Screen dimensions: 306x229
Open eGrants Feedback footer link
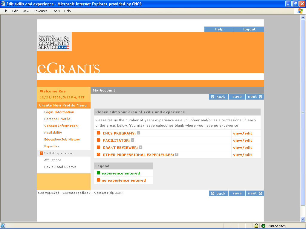[x=76, y=193]
